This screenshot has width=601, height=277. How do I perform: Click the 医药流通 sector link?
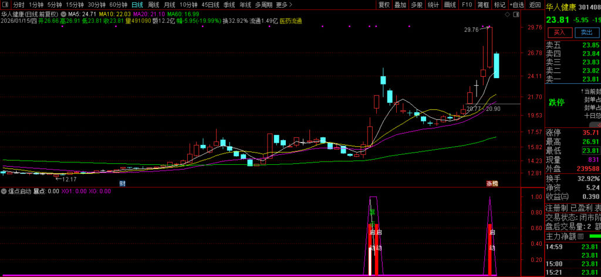tap(291, 21)
